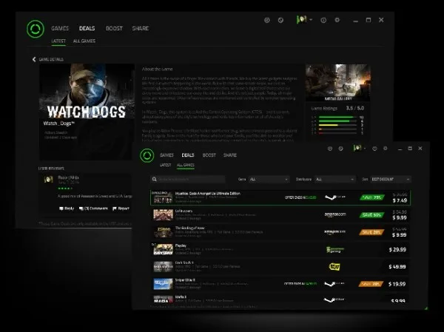
Task: Click the Steam logo on the Mafia II row
Action: [334, 299]
